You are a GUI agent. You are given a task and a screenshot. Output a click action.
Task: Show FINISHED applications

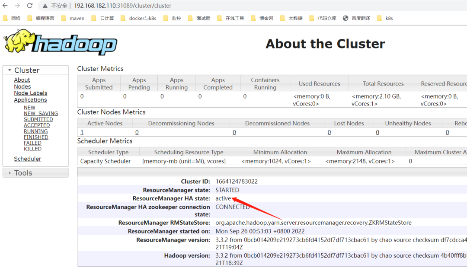(x=36, y=137)
